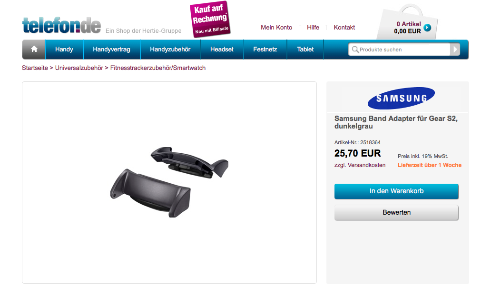Image resolution: width=491 pixels, height=287 pixels.
Task: Go to the Tablet category
Action: 305,49
